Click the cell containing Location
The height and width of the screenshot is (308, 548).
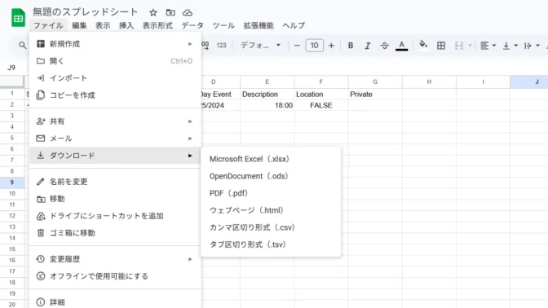pos(321,95)
